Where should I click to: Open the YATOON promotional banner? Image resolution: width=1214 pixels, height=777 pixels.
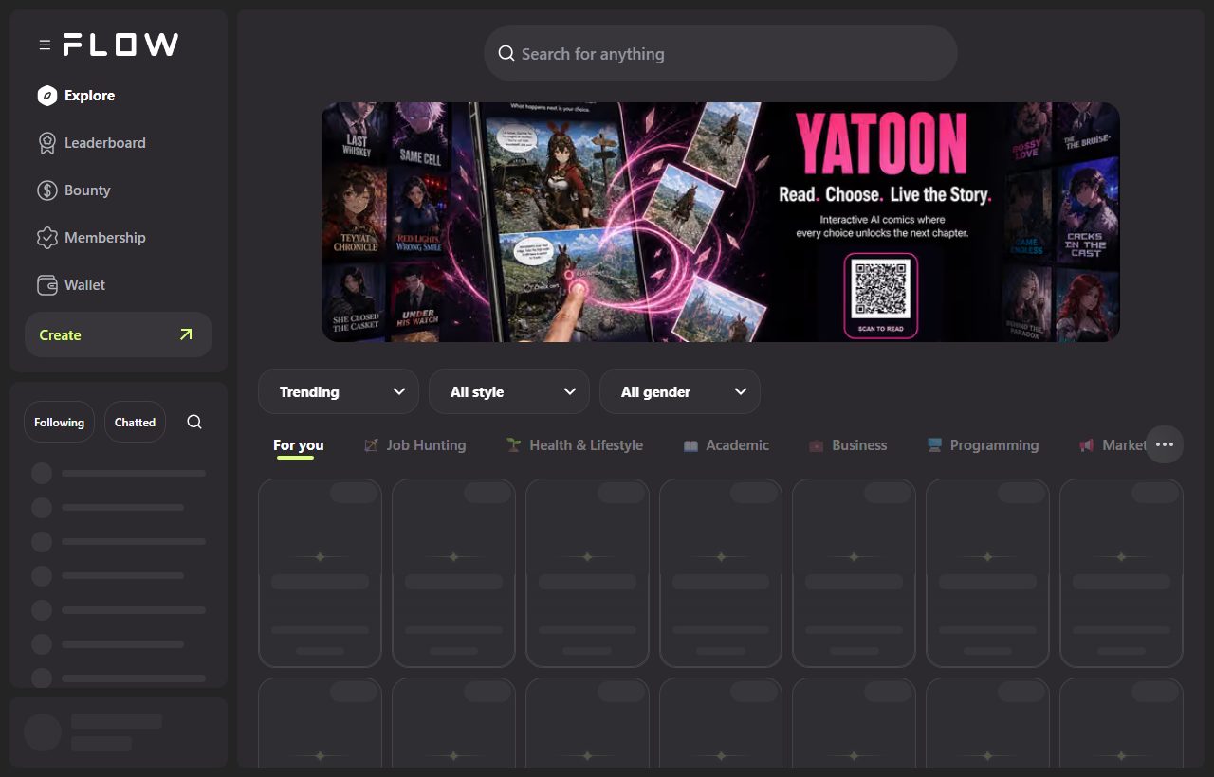(x=721, y=222)
